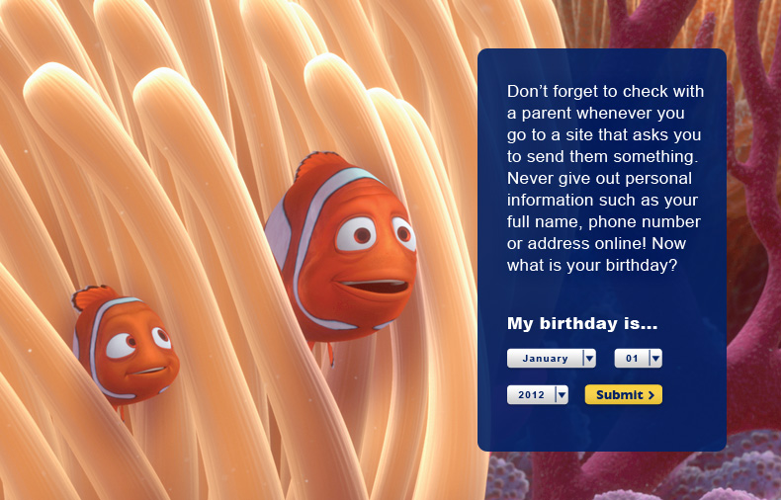Click Nemo's dorsal fin
The height and width of the screenshot is (500, 781).
tap(93, 295)
